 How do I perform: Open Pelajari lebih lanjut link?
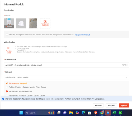[x=82, y=35]
